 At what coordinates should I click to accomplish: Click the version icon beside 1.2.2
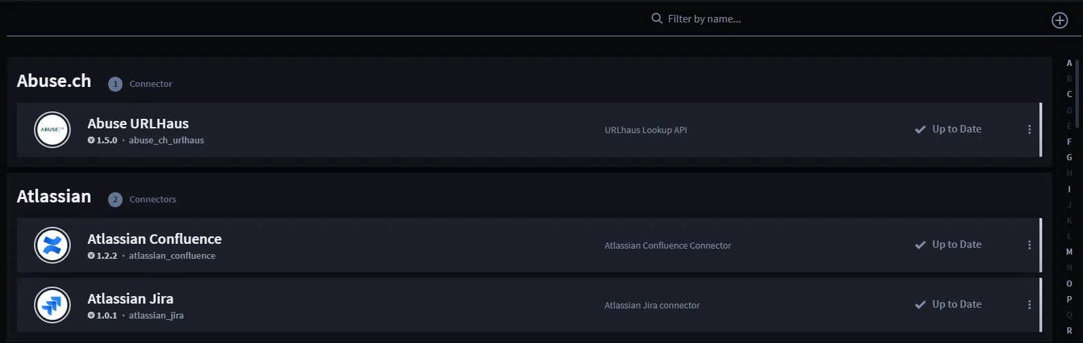tap(91, 256)
